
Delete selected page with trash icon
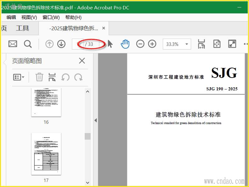[39, 77]
